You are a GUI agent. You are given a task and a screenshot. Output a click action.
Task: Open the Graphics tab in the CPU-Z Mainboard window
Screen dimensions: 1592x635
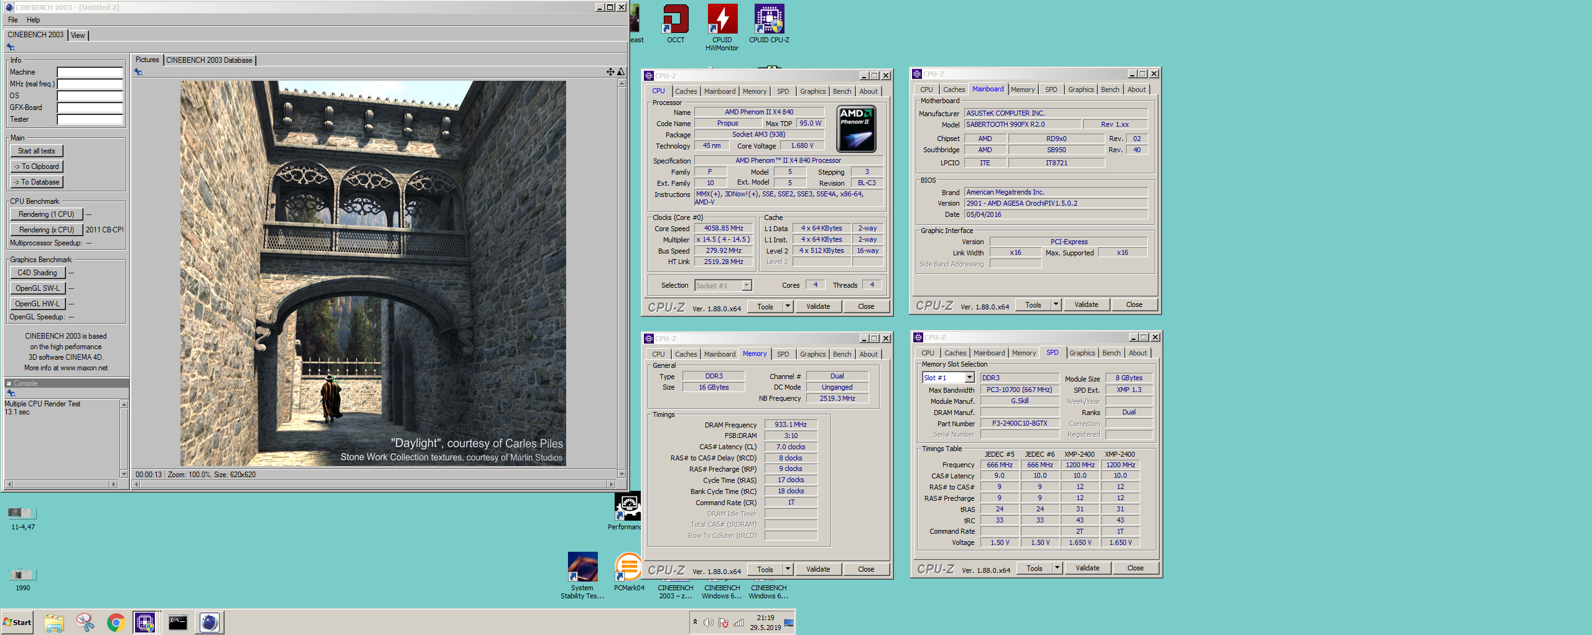[x=1081, y=89]
